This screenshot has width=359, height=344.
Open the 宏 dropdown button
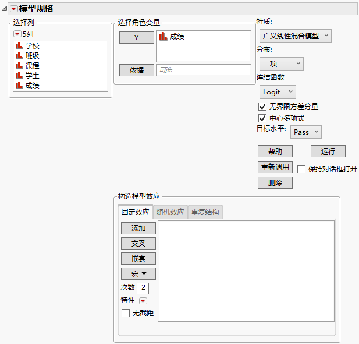click(138, 274)
